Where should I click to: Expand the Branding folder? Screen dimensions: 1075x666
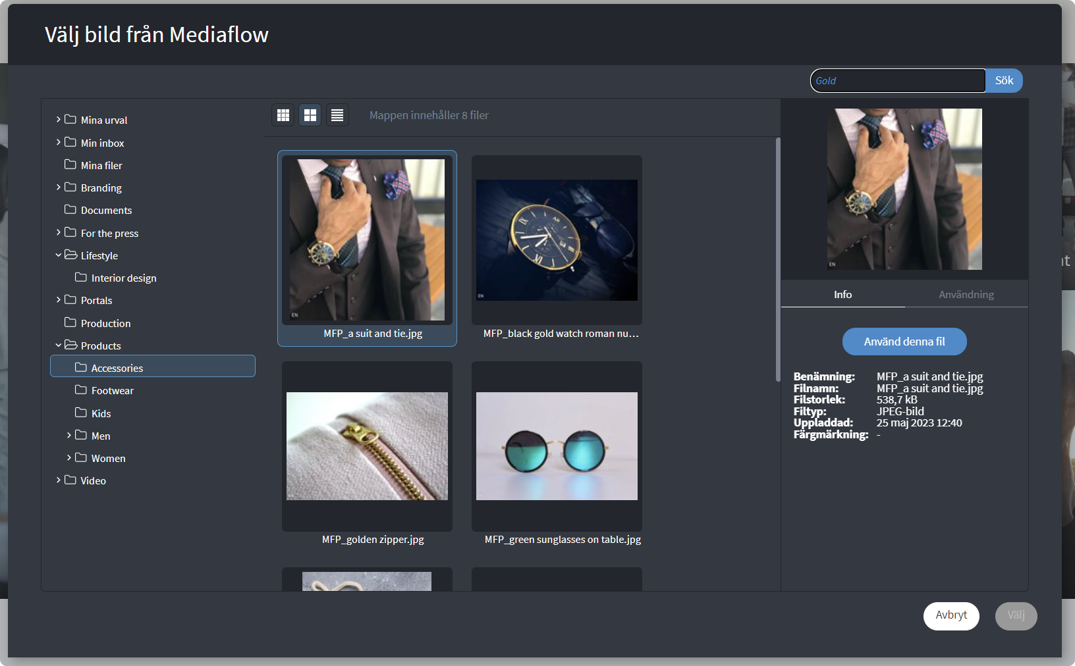(x=58, y=188)
